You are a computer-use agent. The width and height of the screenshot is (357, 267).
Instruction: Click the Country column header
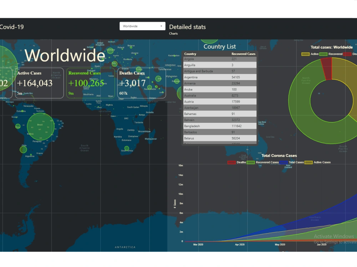[190, 54]
